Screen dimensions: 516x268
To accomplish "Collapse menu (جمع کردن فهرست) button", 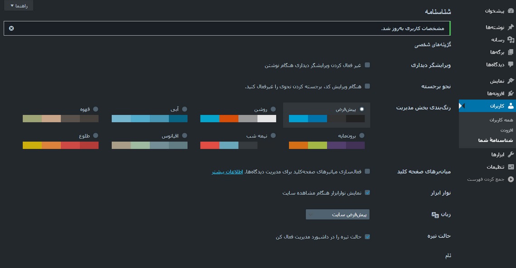I will tap(511, 179).
